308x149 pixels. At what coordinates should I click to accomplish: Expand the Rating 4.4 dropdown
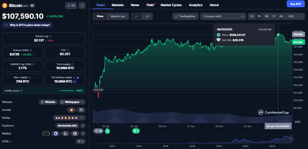[x=81, y=118]
